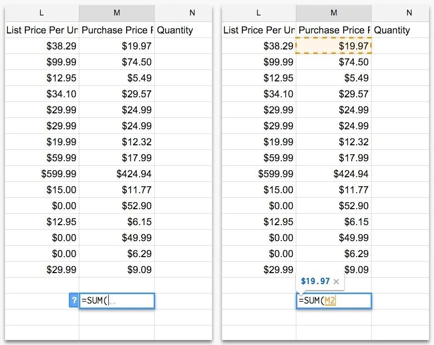Click the dashed highlighted $19.97 cell

coord(334,46)
